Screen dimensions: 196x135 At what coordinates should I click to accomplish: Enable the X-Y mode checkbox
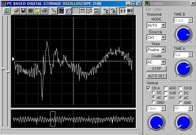tap(166, 98)
